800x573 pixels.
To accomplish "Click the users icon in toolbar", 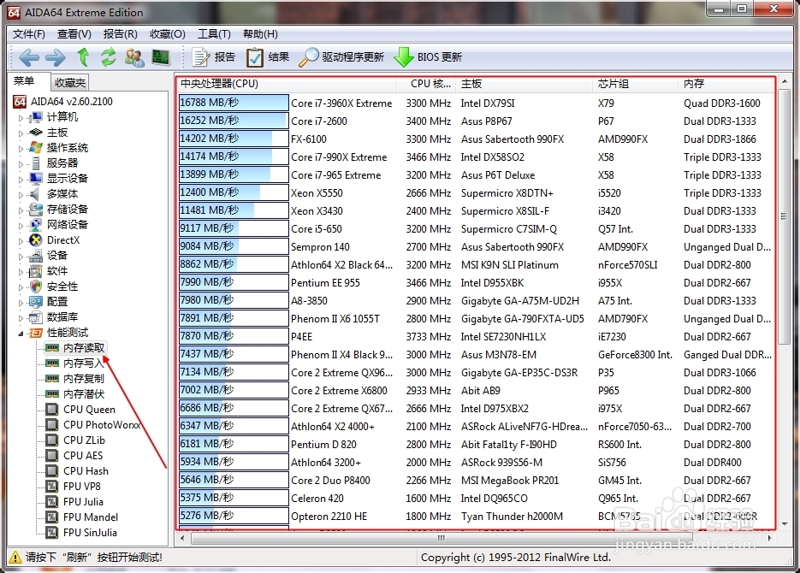I will (134, 57).
